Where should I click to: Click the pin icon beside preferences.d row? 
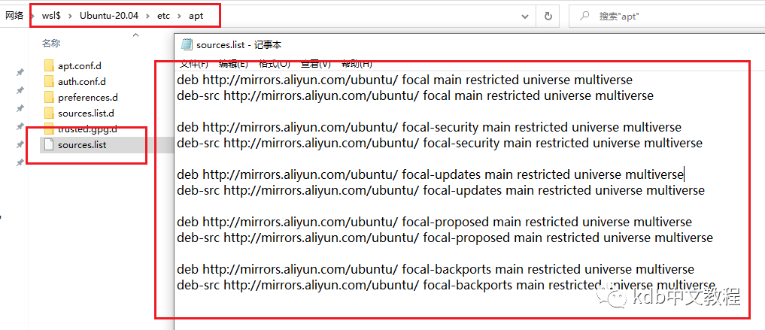point(20,108)
